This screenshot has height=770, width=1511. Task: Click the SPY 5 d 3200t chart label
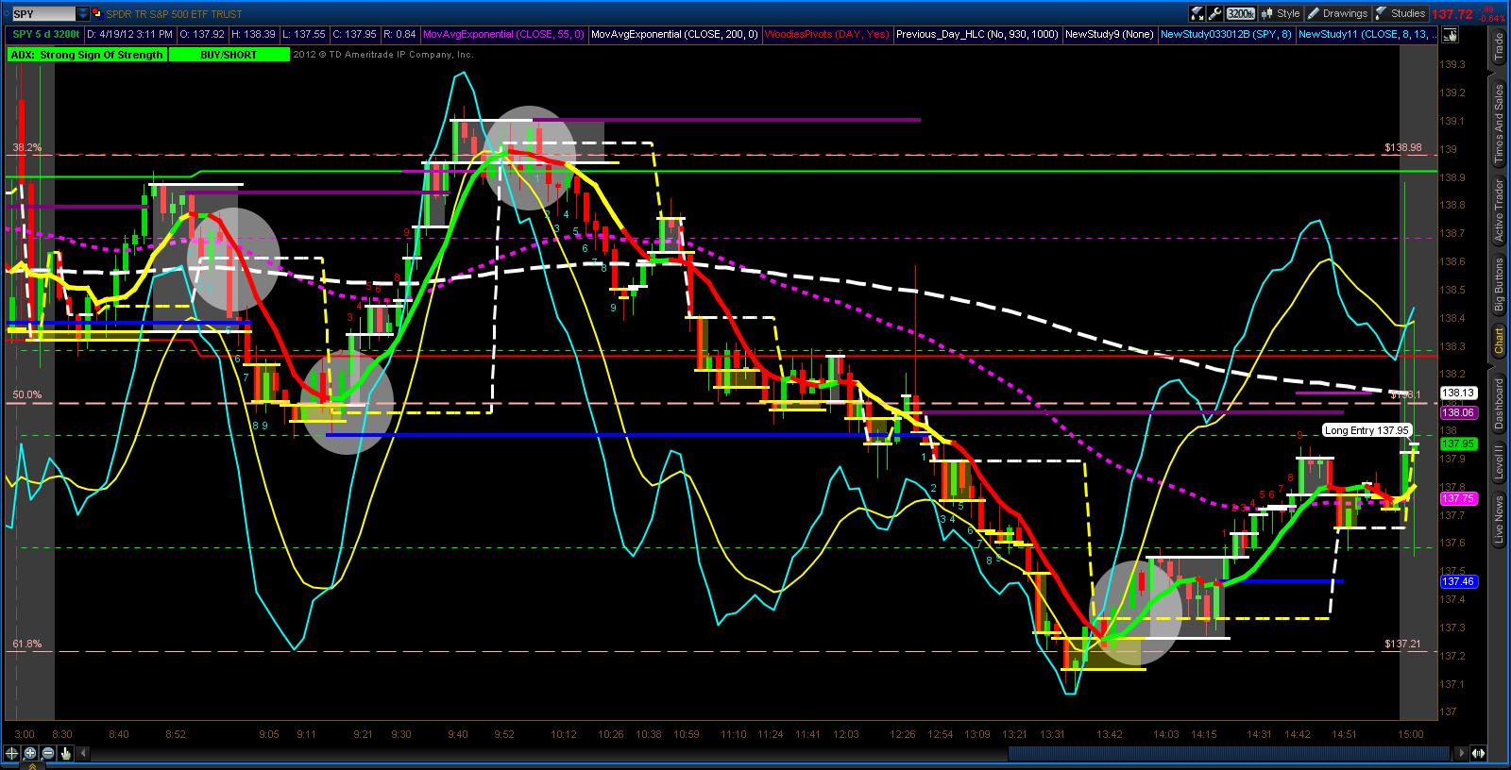[45, 35]
